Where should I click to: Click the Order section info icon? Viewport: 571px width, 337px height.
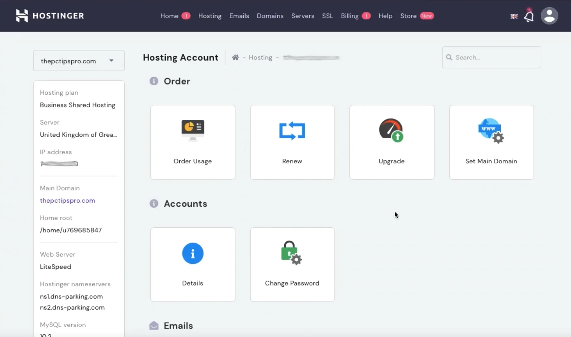point(154,81)
